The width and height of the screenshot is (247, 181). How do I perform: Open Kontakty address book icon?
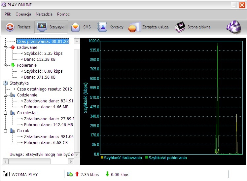pos(102,27)
